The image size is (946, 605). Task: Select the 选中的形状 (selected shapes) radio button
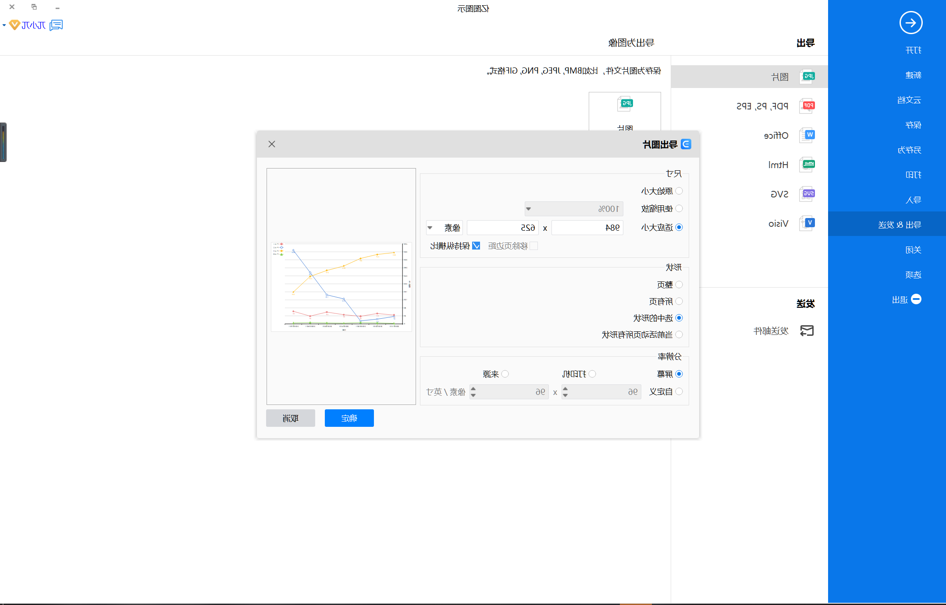click(x=679, y=318)
